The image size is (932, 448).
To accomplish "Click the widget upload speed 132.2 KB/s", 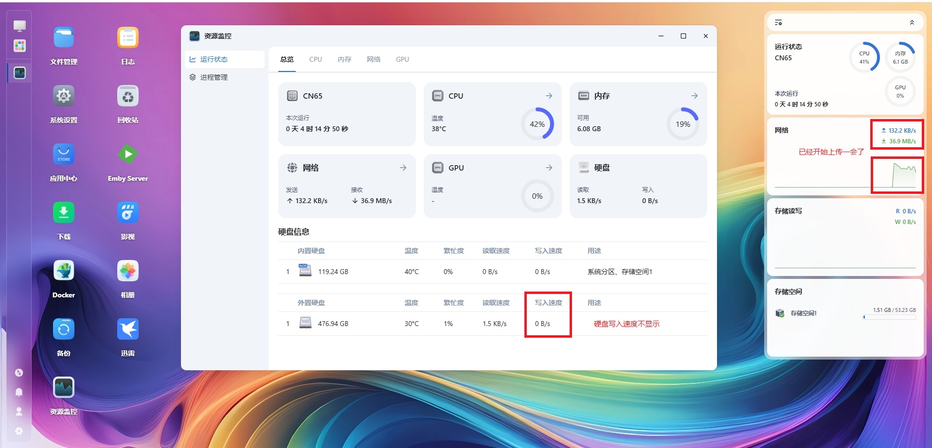I will pos(898,130).
